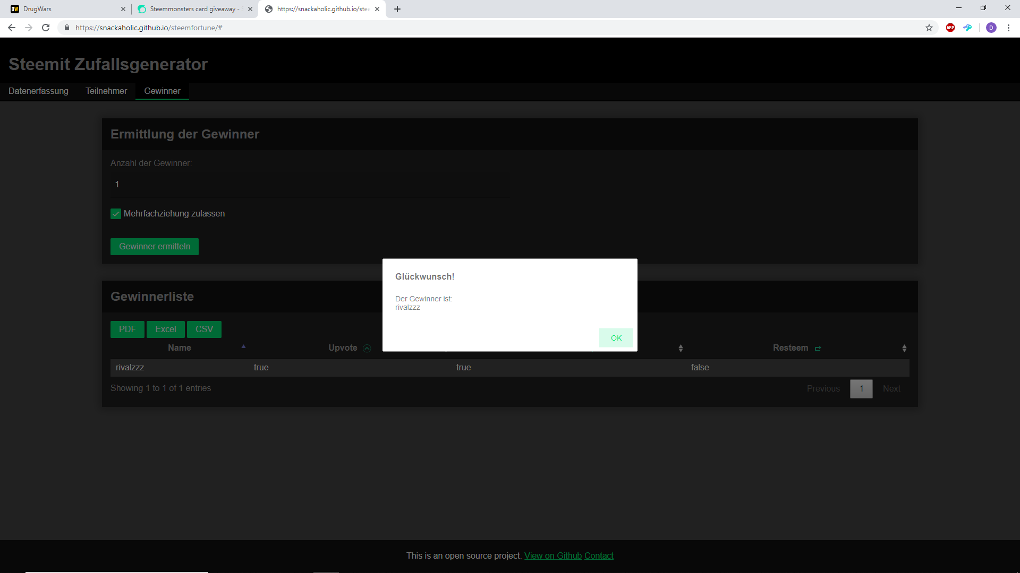Click the profile avatar icon
1020x573 pixels.
(x=991, y=28)
